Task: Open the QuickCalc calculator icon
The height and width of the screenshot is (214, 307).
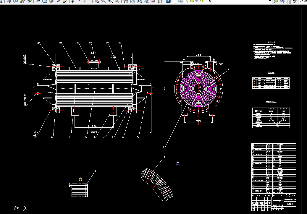Action: [160, 1]
